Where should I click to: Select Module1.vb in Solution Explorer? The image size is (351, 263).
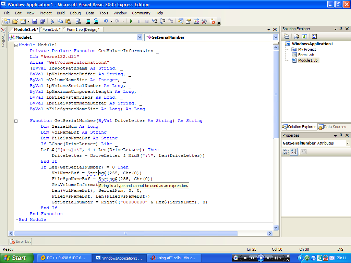tap(307, 60)
